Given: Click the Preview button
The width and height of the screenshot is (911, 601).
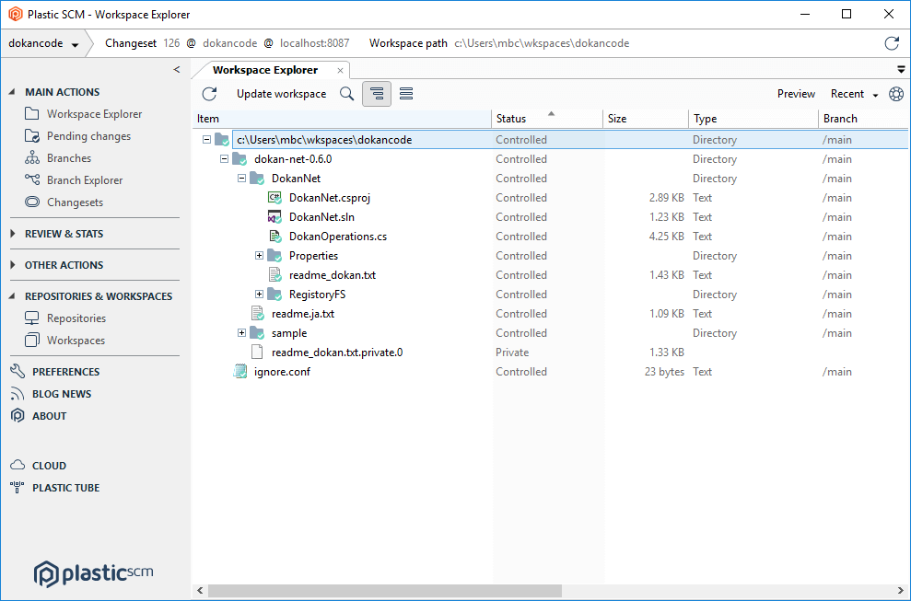Looking at the screenshot, I should [x=796, y=94].
